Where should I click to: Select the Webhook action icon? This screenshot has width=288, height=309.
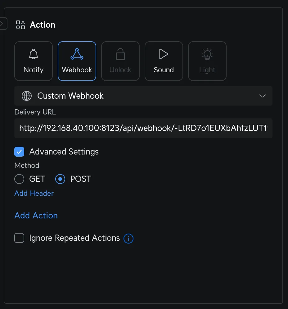[77, 54]
